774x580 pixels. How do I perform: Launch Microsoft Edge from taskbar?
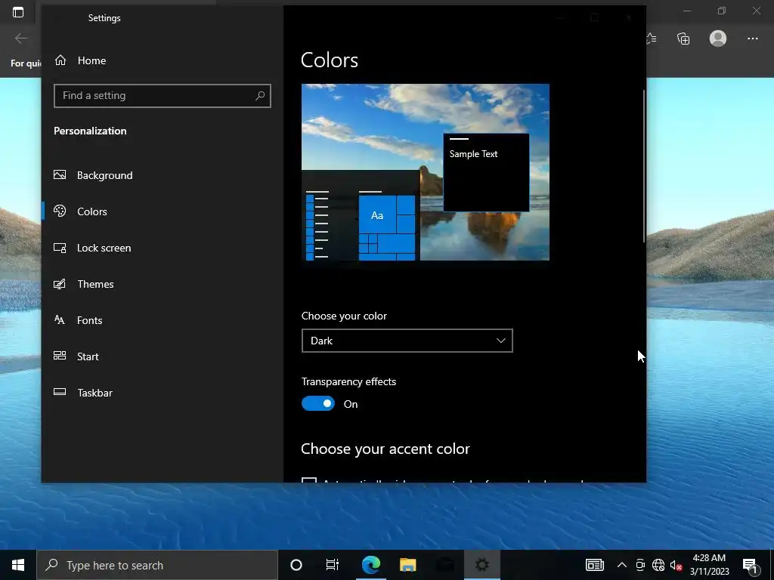point(371,565)
